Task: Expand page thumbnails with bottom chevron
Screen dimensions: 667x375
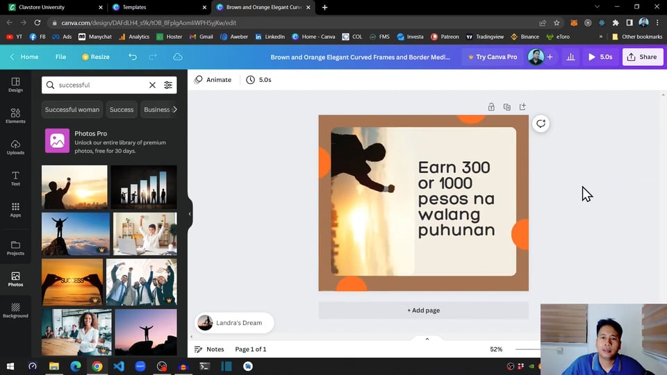Action: coord(427,339)
